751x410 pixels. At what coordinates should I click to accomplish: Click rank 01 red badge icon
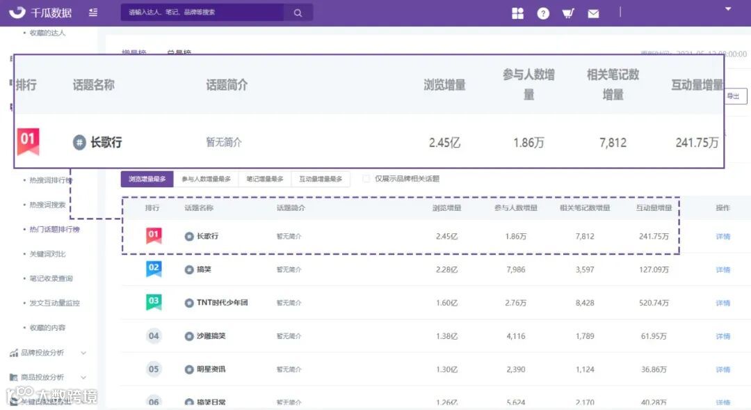pos(153,235)
